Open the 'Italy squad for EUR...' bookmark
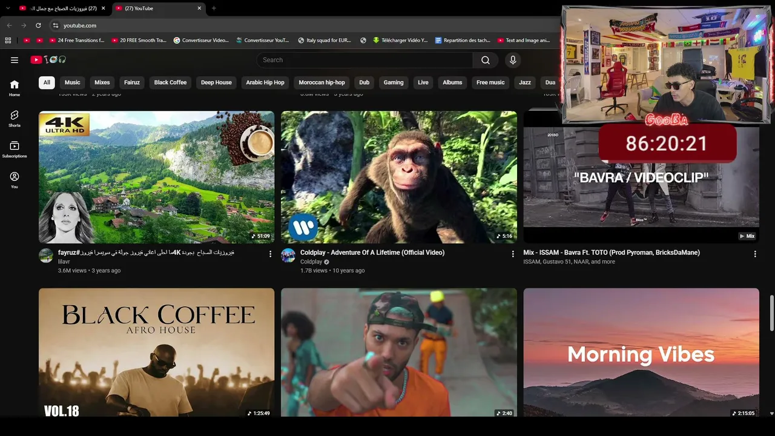 click(x=325, y=41)
